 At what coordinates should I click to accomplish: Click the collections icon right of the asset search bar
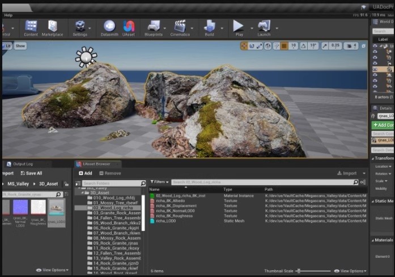coord(363,182)
